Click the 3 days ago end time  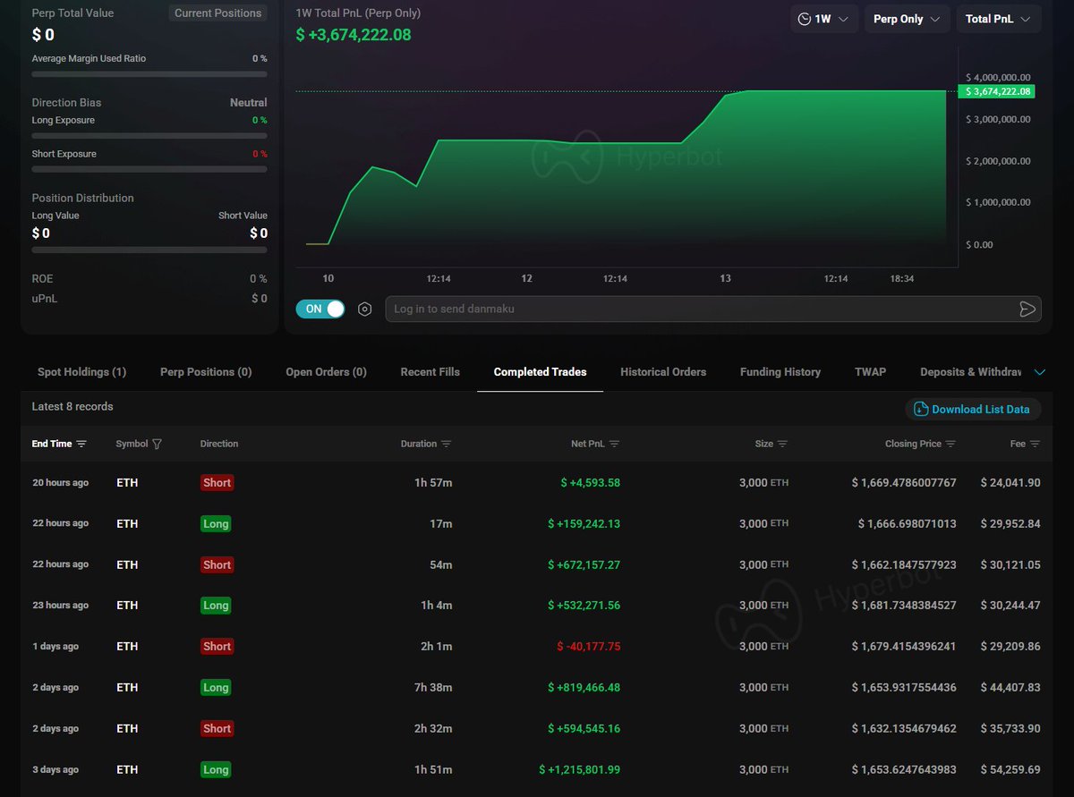click(x=55, y=770)
